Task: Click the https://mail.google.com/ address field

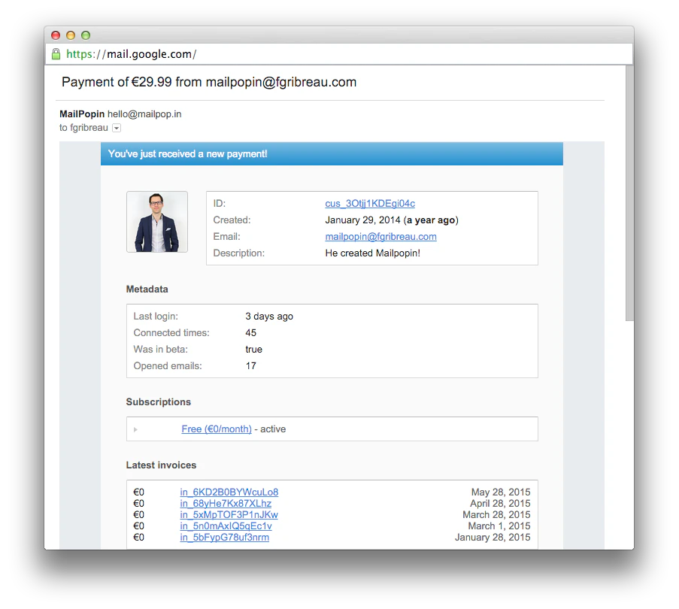Action: click(338, 54)
